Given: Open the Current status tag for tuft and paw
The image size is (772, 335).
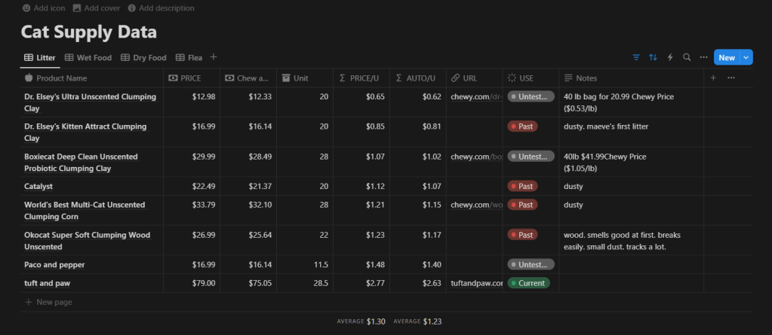Looking at the screenshot, I should (529, 283).
